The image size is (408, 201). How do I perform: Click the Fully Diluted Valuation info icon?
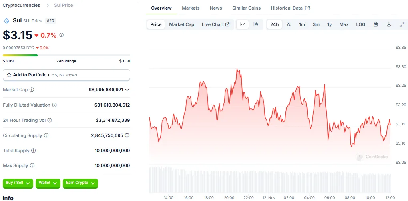pos(54,105)
